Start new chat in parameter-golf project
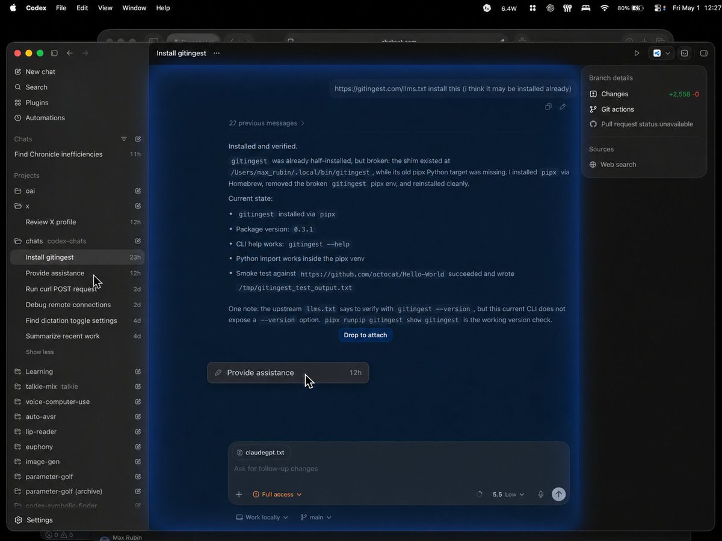722x541 pixels. tap(138, 477)
